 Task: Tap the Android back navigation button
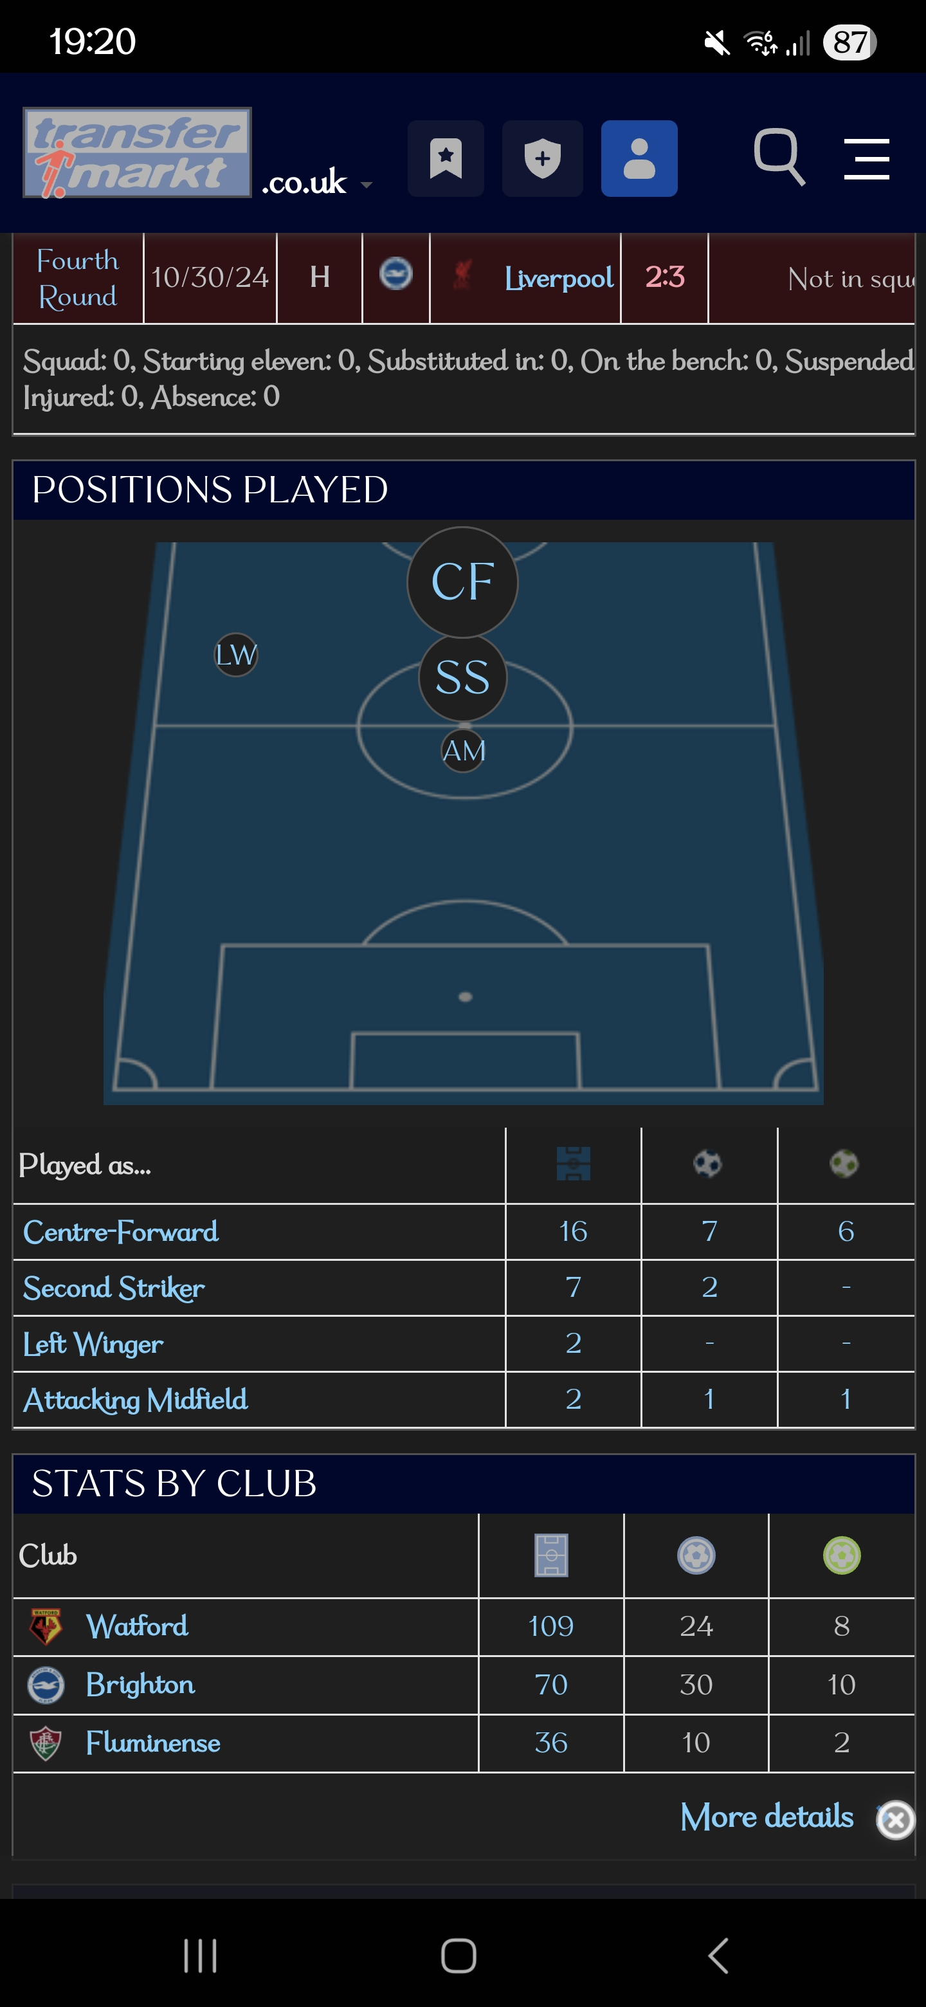[x=718, y=1956]
